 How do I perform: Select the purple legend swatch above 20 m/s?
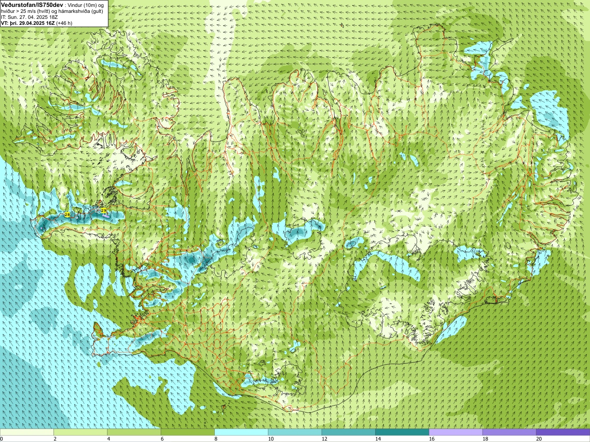(563, 432)
